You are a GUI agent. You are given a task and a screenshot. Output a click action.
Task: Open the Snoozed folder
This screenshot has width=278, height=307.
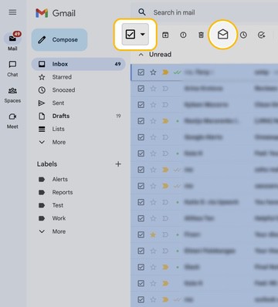[78, 90]
